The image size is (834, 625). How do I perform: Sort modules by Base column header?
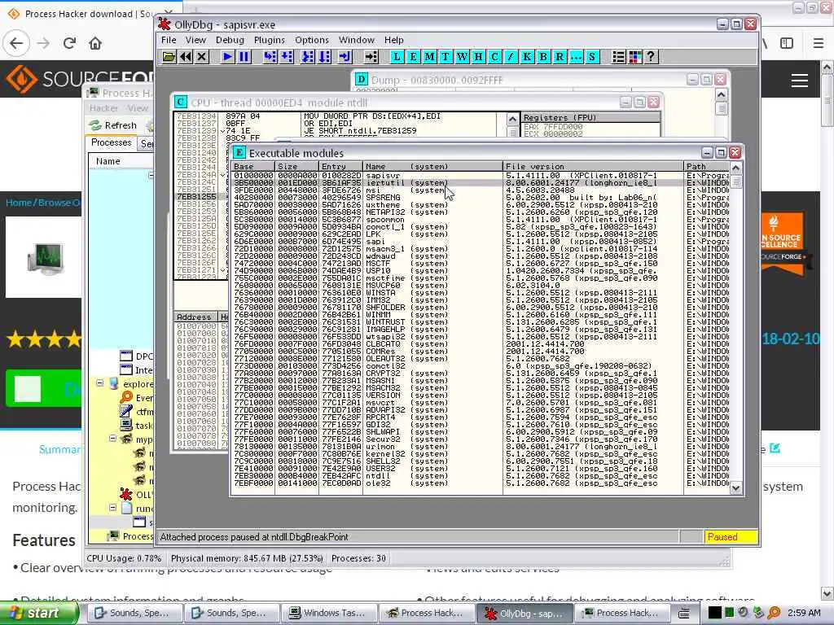(252, 166)
